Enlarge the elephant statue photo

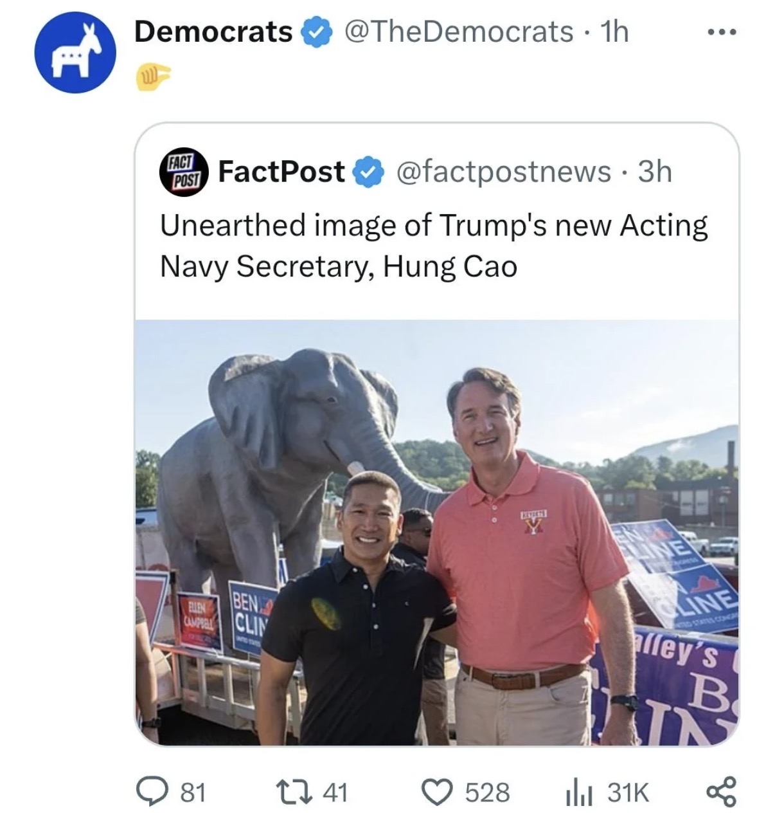coord(437,533)
